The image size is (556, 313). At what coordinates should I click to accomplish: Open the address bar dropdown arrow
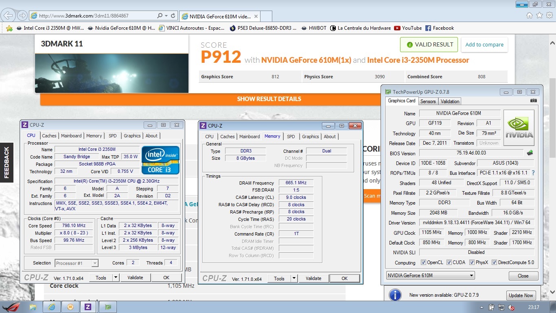pyautogui.click(x=166, y=16)
